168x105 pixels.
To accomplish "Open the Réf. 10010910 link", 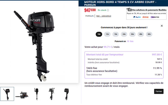I will click(104, 16).
